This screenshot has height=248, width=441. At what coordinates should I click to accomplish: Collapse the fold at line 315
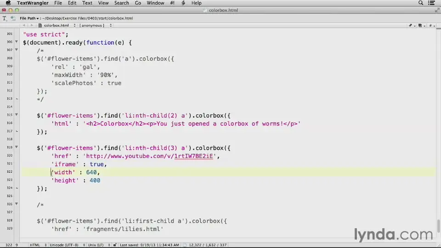[x=17, y=115]
